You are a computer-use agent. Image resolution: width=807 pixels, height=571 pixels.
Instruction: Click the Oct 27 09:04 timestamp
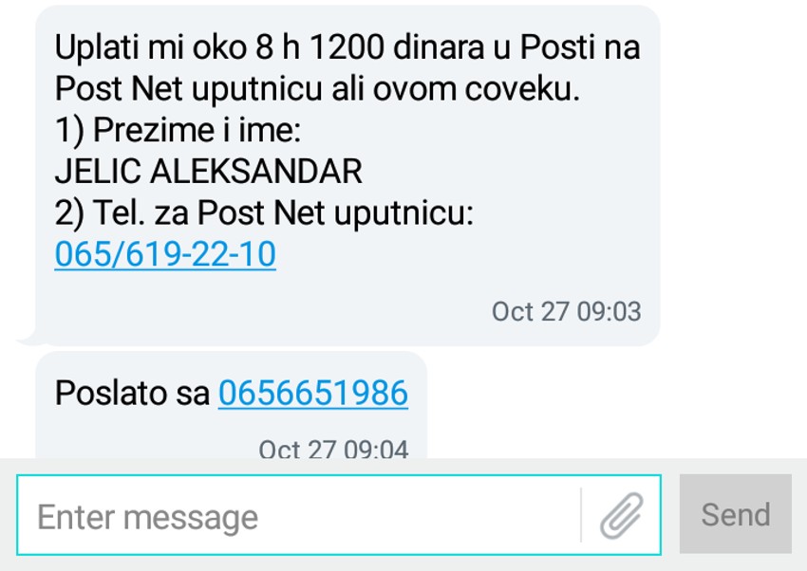point(333,449)
